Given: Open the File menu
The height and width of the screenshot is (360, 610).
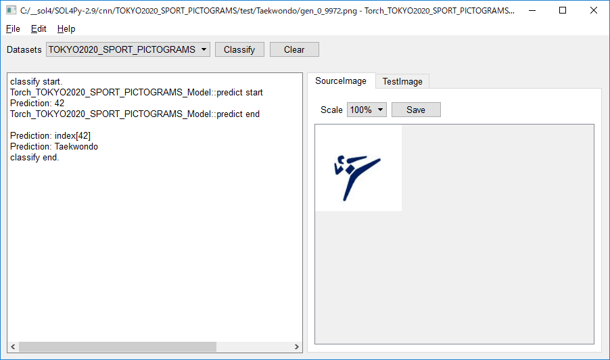Looking at the screenshot, I should point(13,29).
